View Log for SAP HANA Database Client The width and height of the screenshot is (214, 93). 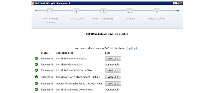tap(113, 70)
